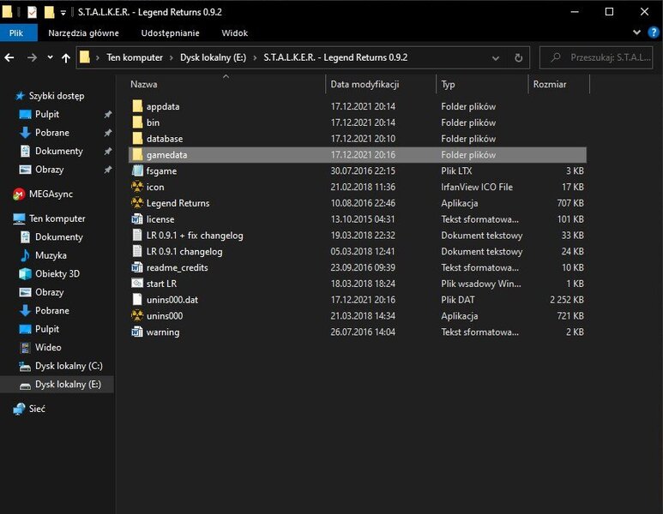Select the LR 0.9.1 changelog file icon
The image size is (663, 514).
click(x=137, y=251)
